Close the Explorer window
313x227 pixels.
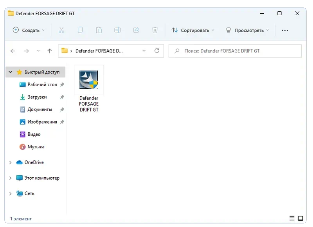pos(297,13)
